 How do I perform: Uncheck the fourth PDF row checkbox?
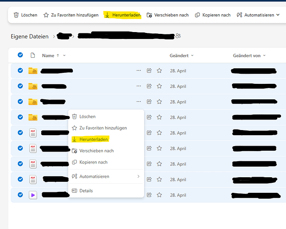(x=20, y=179)
